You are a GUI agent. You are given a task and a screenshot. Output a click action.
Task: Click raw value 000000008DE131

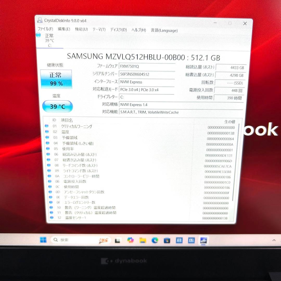pyautogui.click(x=219, y=156)
